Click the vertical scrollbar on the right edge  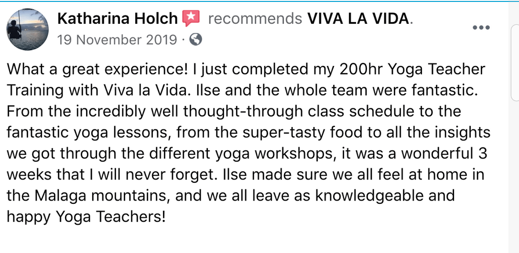point(514,126)
